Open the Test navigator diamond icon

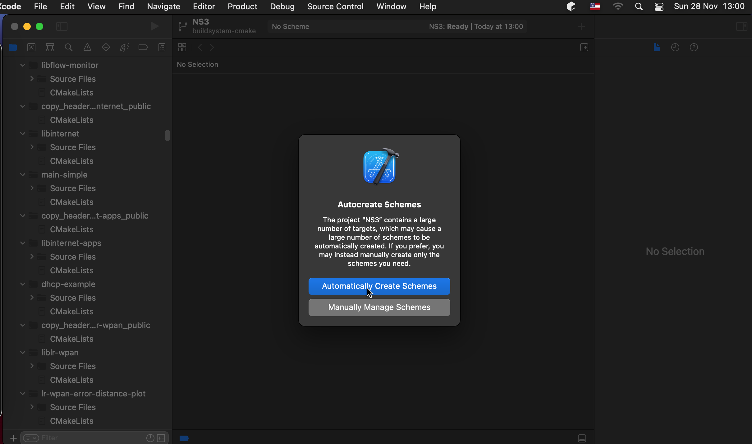click(106, 47)
